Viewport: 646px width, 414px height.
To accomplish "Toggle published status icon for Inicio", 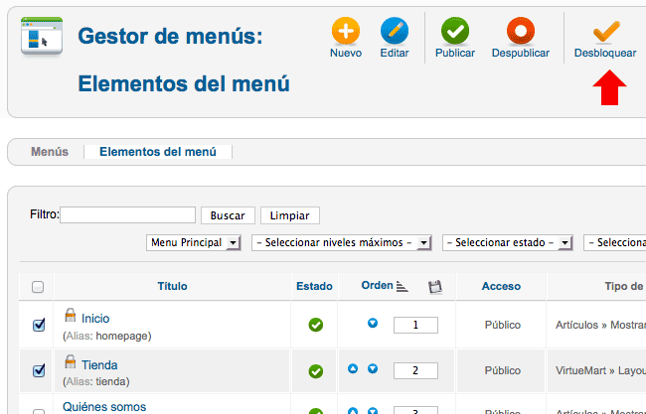I will tap(316, 325).
